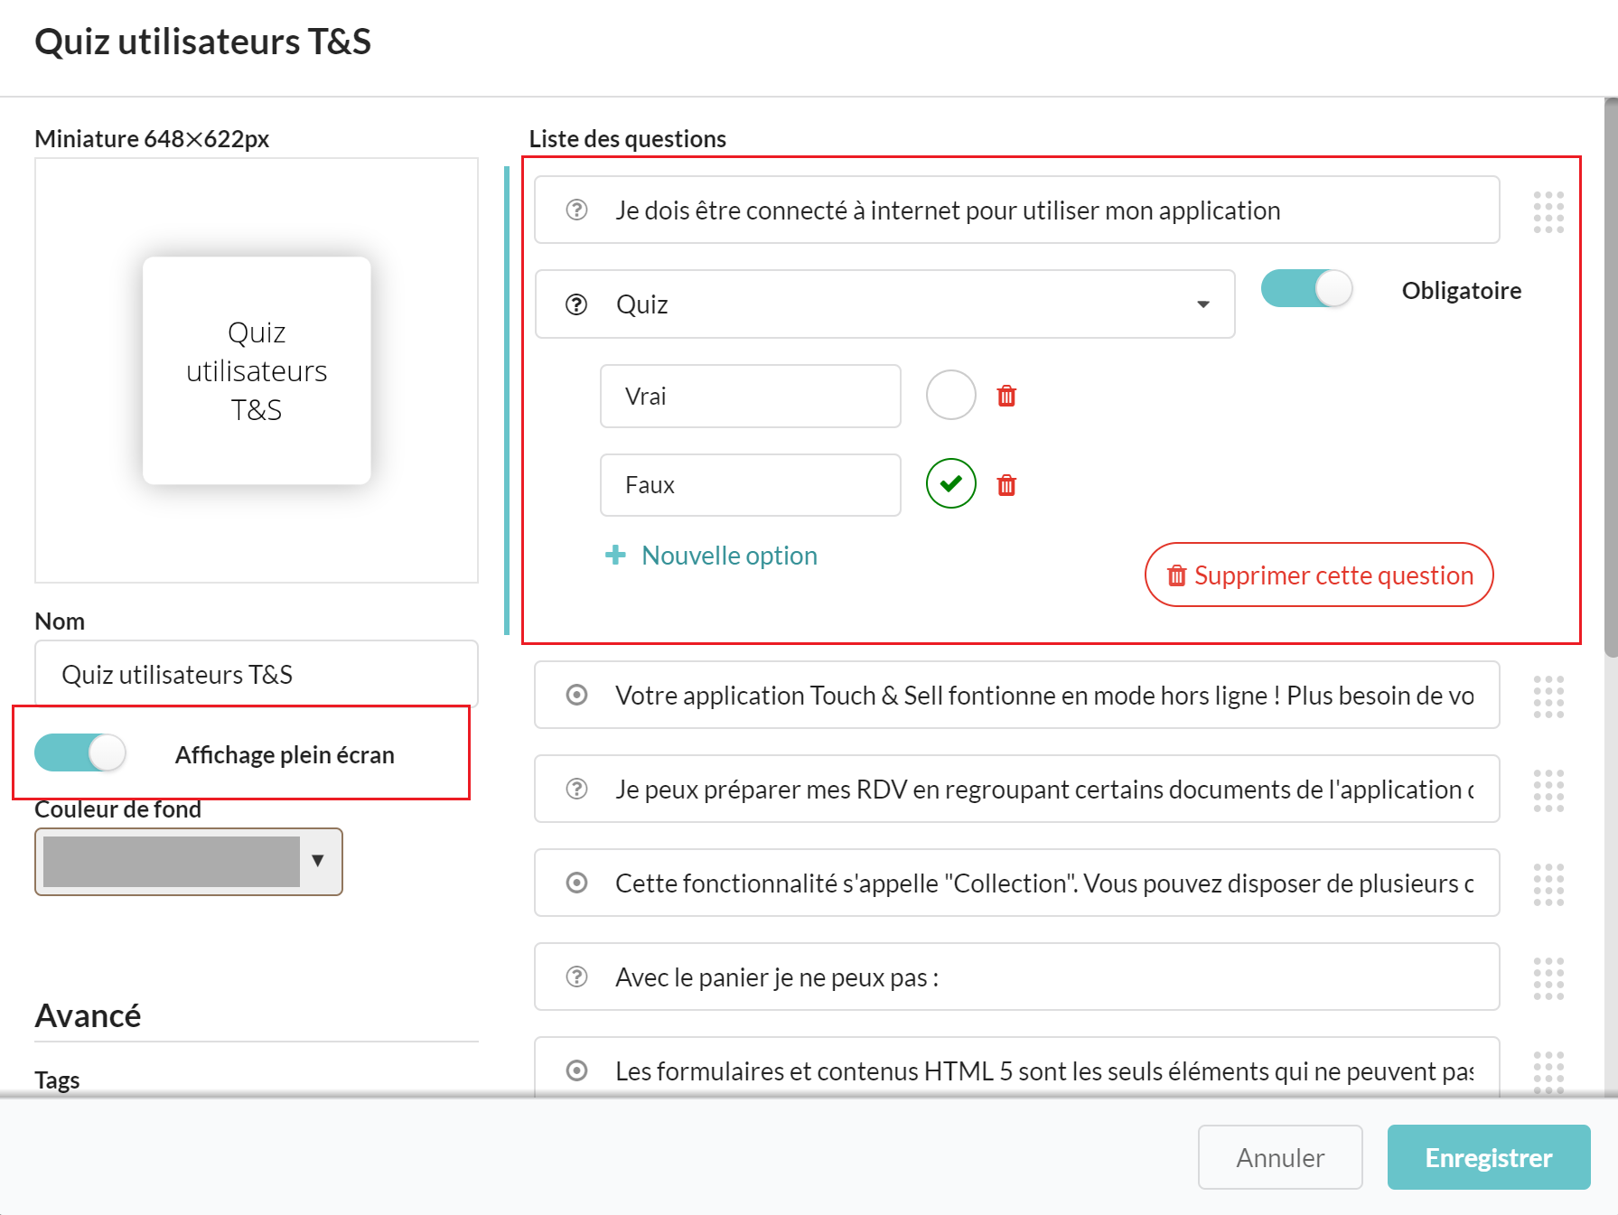Click question-mark icon of 'Je peux préparer' row

(576, 789)
